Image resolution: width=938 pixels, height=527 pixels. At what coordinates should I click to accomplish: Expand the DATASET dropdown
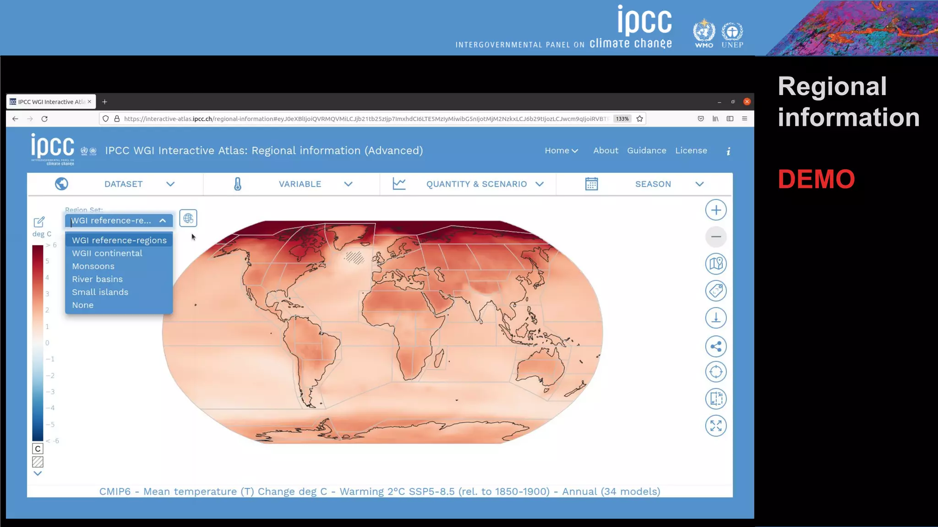tap(170, 184)
